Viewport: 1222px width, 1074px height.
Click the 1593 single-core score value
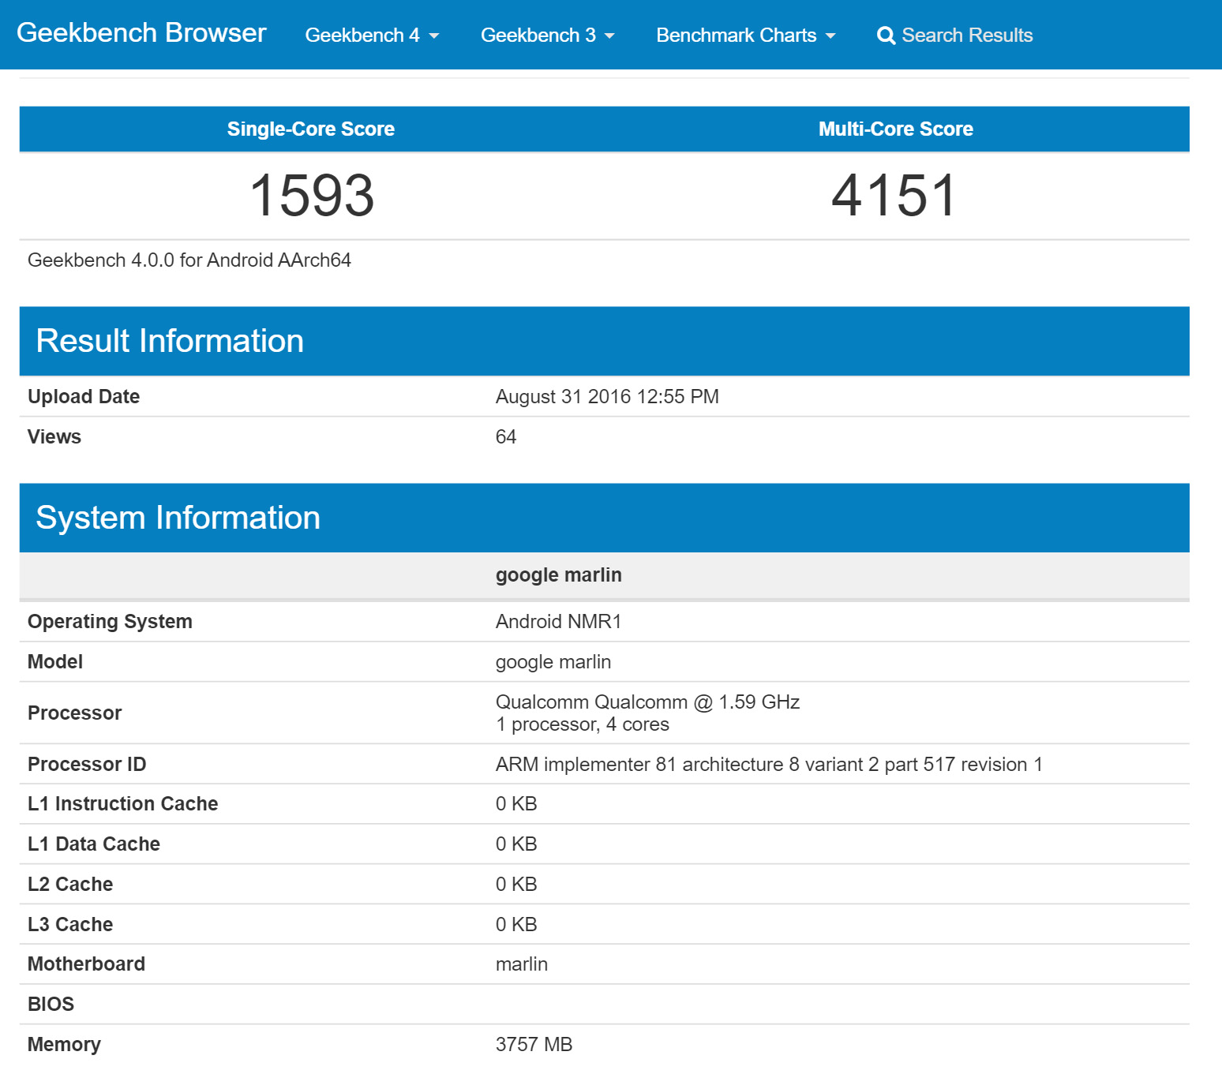point(312,196)
